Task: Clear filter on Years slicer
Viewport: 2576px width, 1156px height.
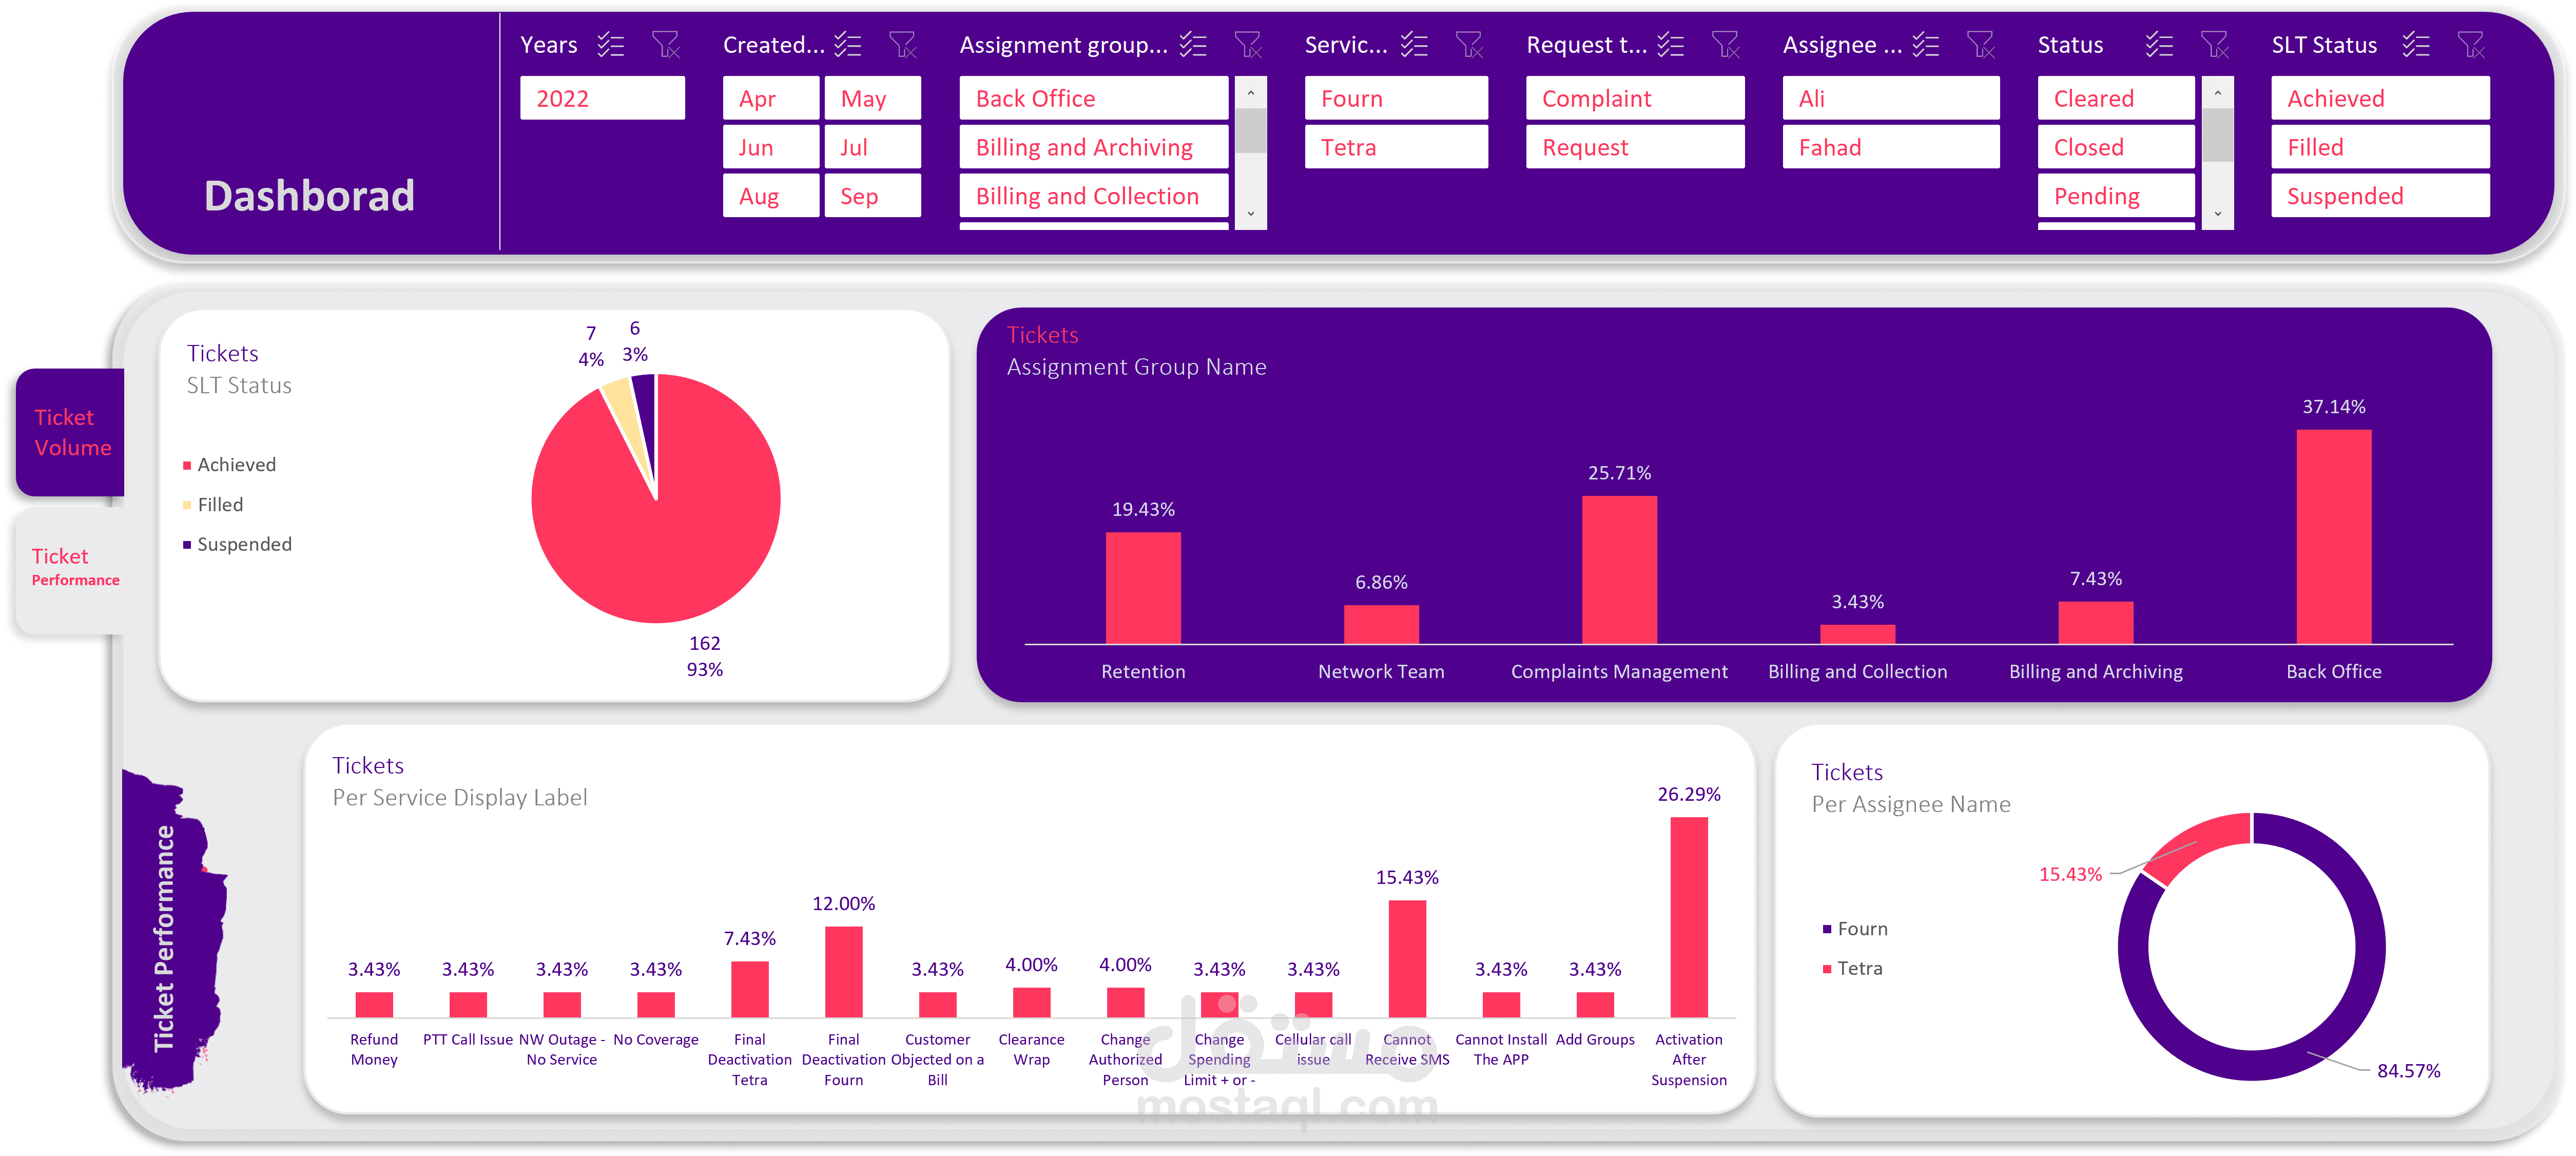Action: [665, 45]
